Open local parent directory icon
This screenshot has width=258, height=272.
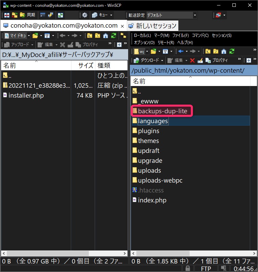(x=89, y=35)
